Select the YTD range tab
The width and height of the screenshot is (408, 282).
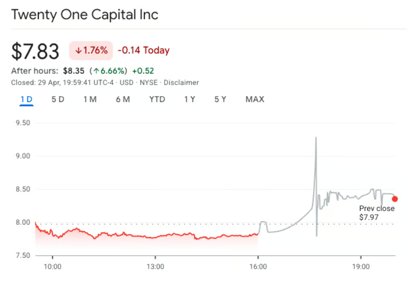[157, 99]
